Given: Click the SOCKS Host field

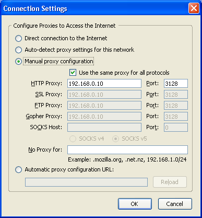Looking at the screenshot, I should click(104, 128).
